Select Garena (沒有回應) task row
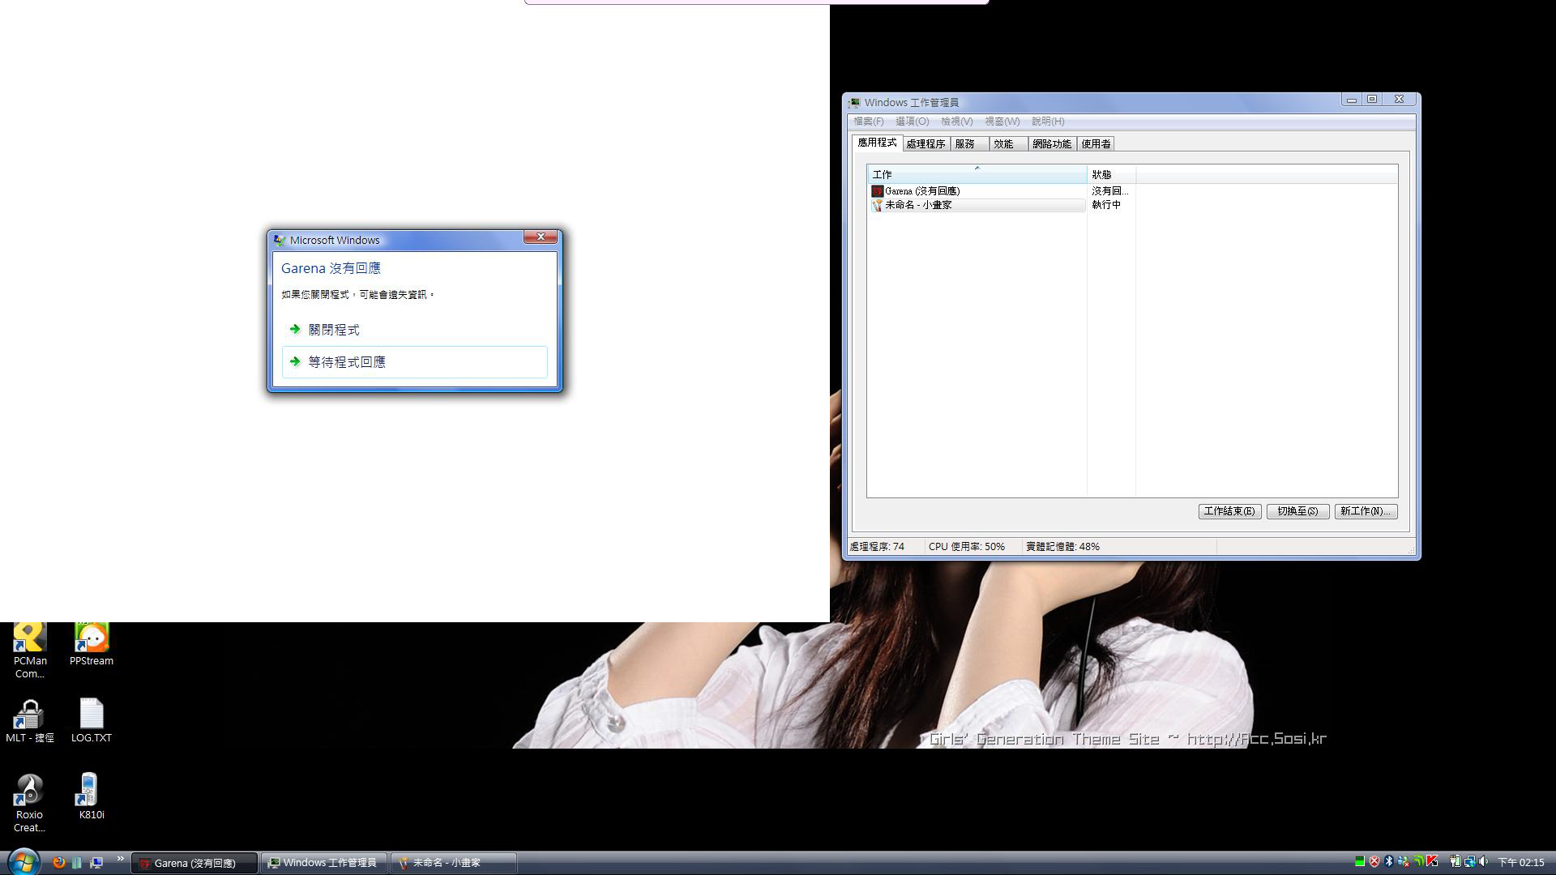 [922, 191]
